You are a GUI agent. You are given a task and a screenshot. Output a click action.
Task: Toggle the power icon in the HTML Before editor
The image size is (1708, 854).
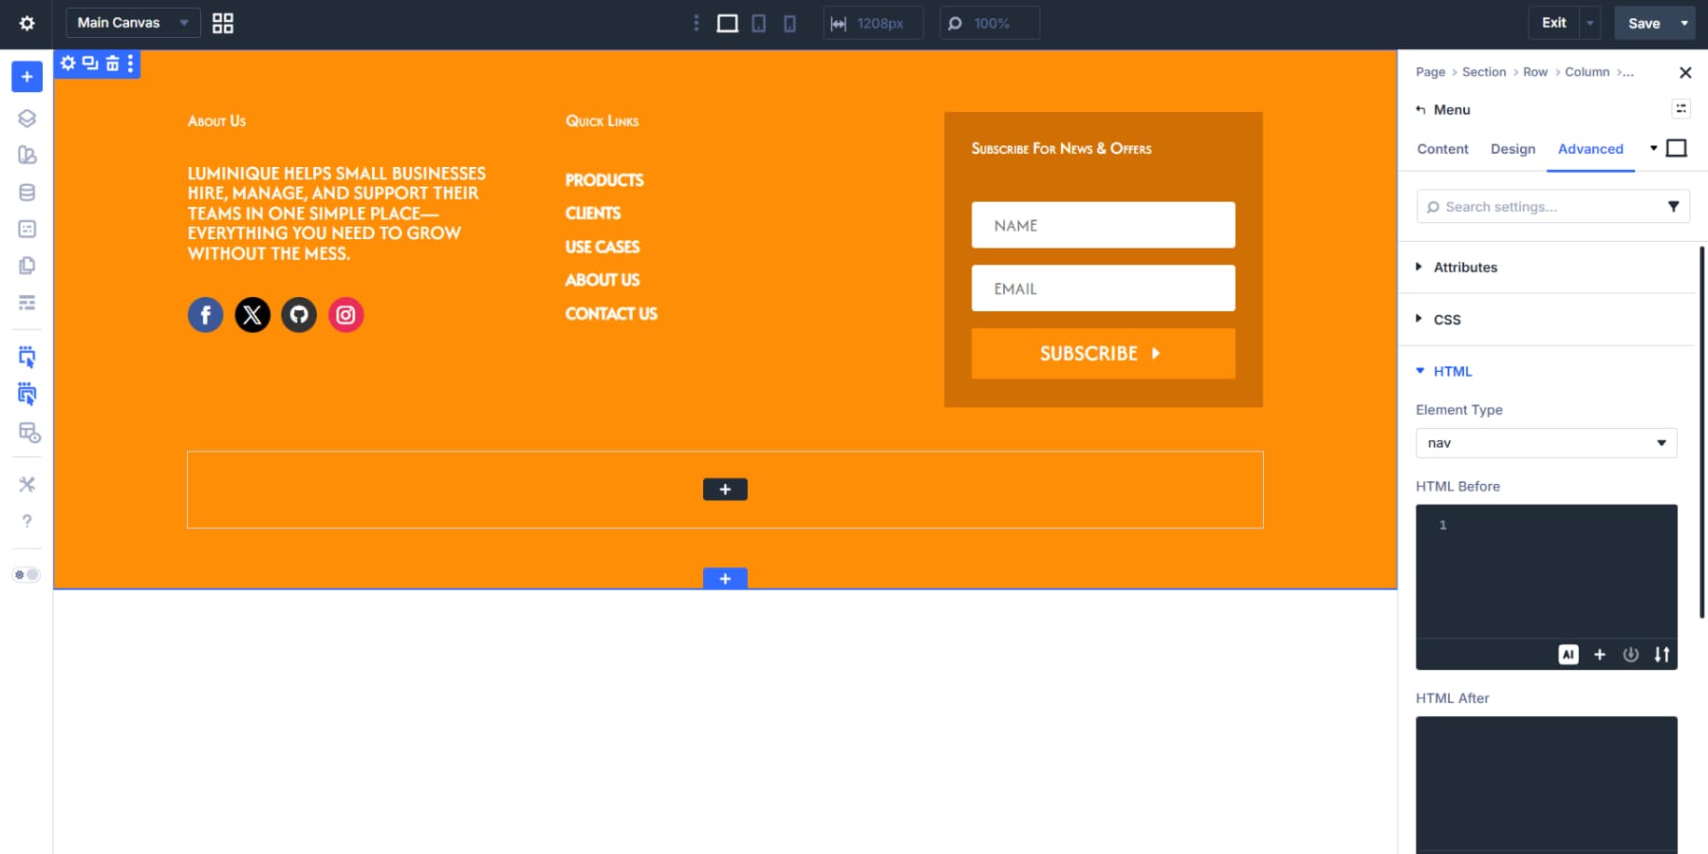pyautogui.click(x=1631, y=654)
